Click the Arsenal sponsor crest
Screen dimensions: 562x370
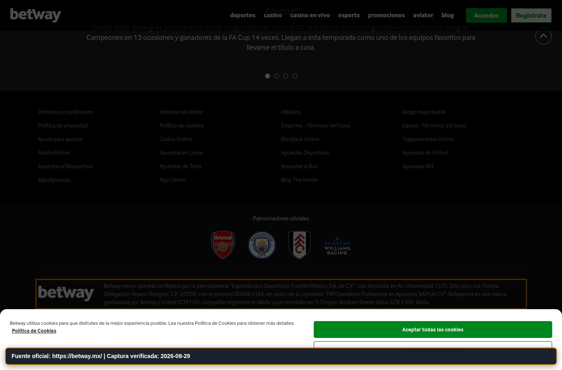tap(223, 245)
